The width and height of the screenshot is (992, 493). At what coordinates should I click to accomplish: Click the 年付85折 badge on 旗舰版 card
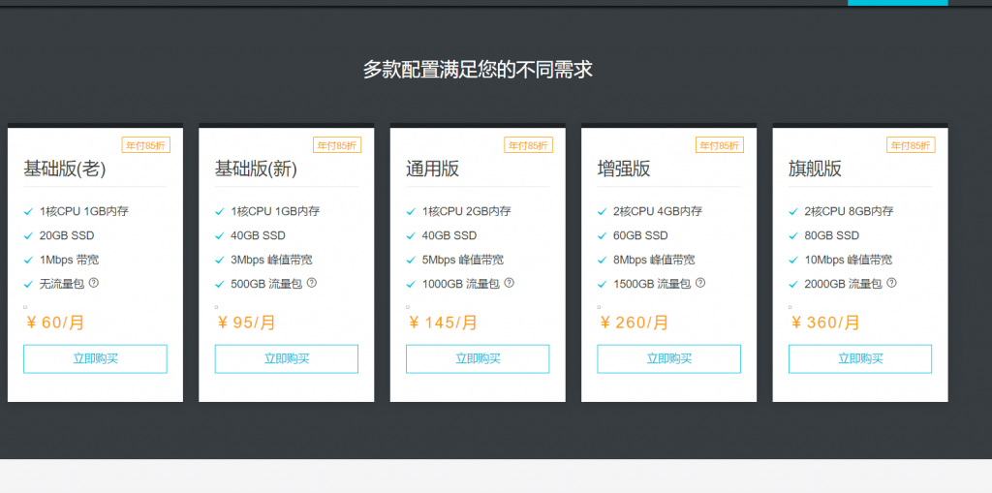click(x=911, y=145)
